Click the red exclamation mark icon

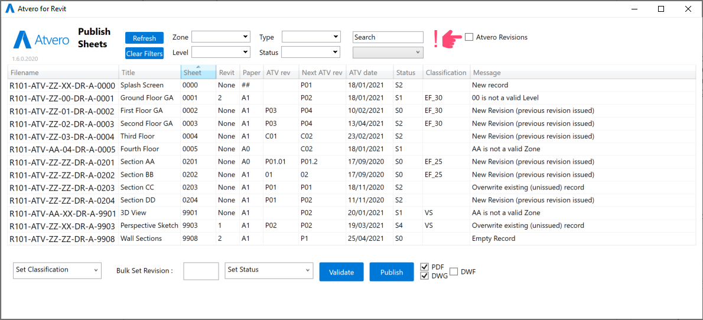436,39
